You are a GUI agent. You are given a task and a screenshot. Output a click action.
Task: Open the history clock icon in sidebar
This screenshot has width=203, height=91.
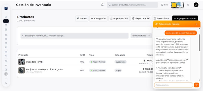(6, 61)
